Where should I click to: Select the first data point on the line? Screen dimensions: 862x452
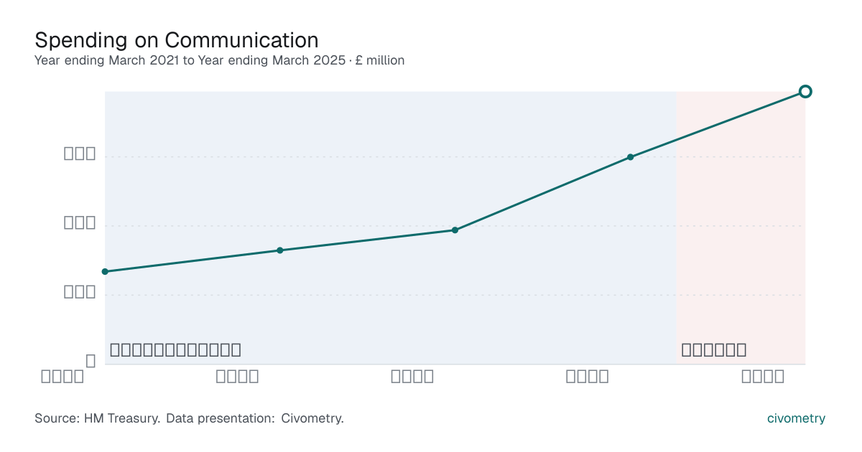point(105,271)
